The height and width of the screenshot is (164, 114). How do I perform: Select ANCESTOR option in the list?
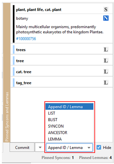pos(69,133)
